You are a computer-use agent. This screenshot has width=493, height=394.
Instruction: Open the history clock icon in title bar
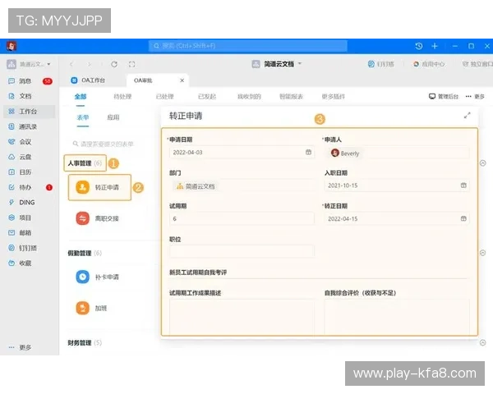[419, 46]
